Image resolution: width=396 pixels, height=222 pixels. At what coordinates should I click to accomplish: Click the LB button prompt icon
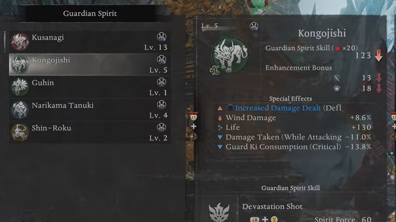pyautogui.click(x=255, y=219)
